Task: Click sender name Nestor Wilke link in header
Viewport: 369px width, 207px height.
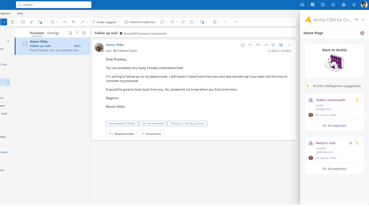Action: pyautogui.click(x=115, y=45)
